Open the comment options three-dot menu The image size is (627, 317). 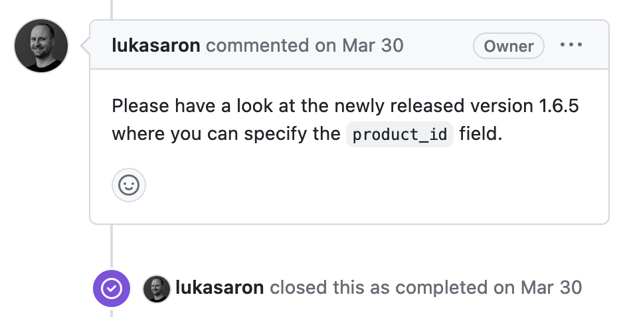coord(571,46)
